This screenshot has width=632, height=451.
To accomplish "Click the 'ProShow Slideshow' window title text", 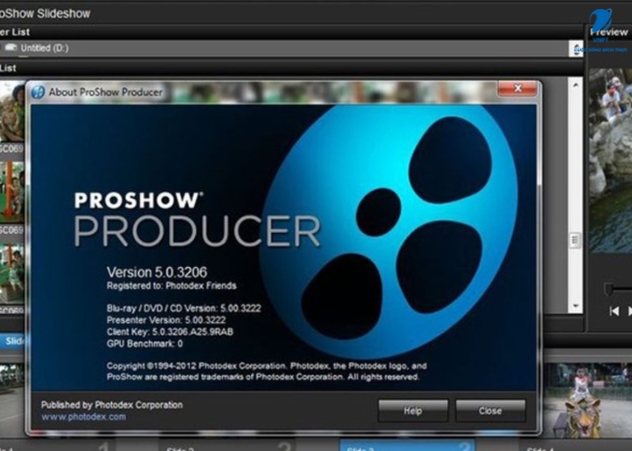I will [x=45, y=14].
